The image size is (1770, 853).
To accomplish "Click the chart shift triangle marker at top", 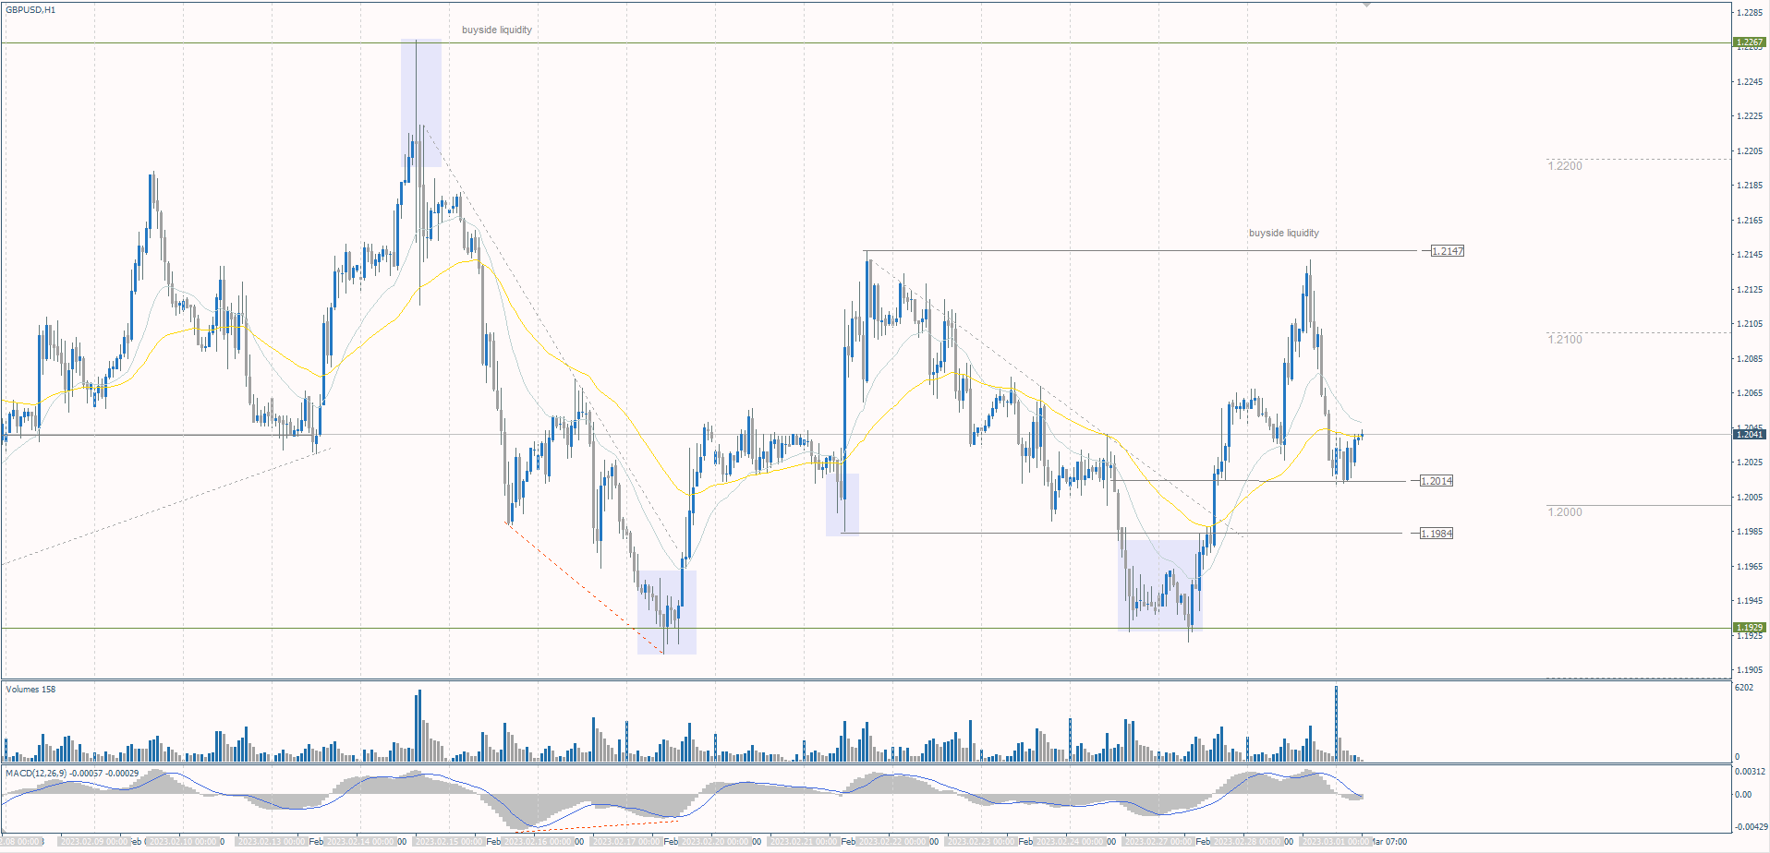I will point(1366,6).
